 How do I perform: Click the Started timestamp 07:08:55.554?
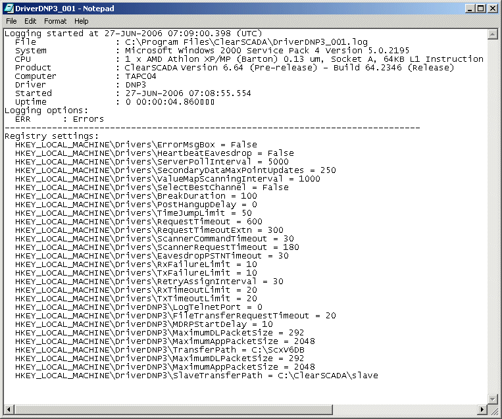[220, 93]
